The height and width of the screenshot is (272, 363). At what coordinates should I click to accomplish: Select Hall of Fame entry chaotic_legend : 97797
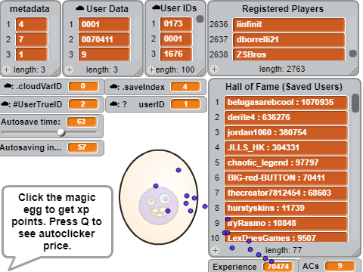click(x=287, y=163)
